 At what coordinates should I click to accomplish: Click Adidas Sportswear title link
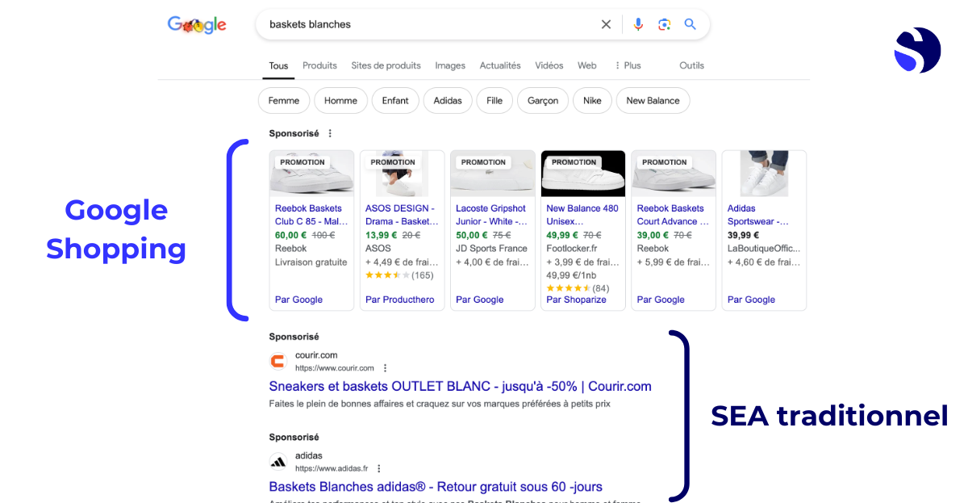pos(758,215)
